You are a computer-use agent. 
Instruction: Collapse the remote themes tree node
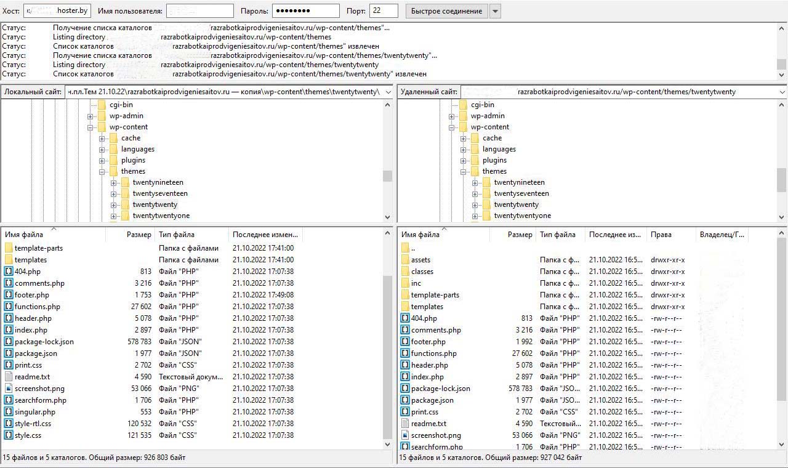click(x=464, y=172)
